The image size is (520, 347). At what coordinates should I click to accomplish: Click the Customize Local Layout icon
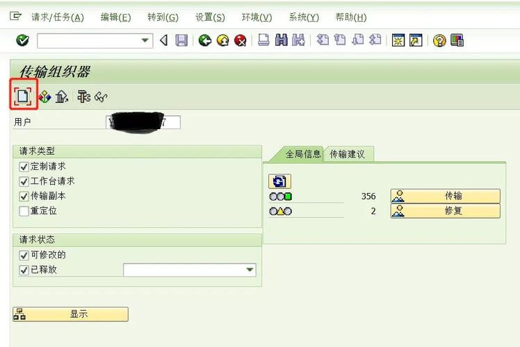click(457, 40)
